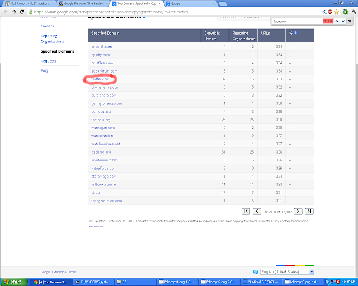358x286 pixels.
Task: Click the red AdBlock stop-sign icon
Action: [x=330, y=12]
